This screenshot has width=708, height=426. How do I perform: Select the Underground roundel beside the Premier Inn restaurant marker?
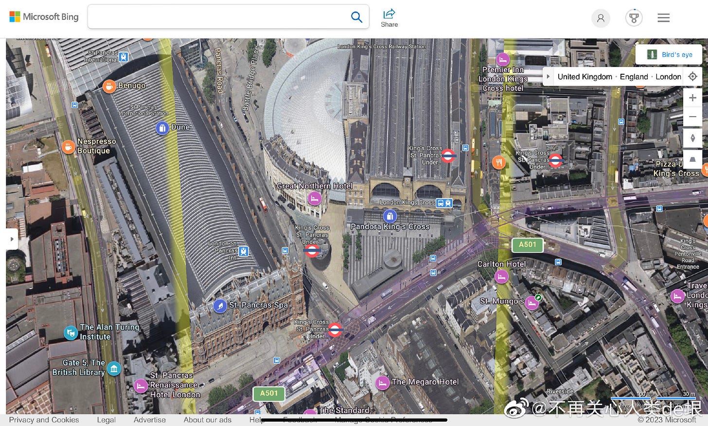[555, 160]
